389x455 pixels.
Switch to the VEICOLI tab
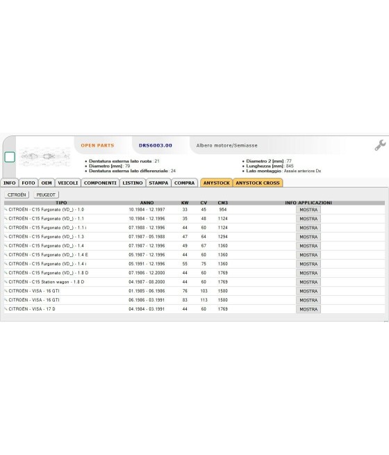[x=68, y=183]
